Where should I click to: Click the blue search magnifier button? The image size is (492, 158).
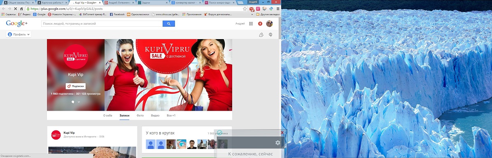pos(168,23)
